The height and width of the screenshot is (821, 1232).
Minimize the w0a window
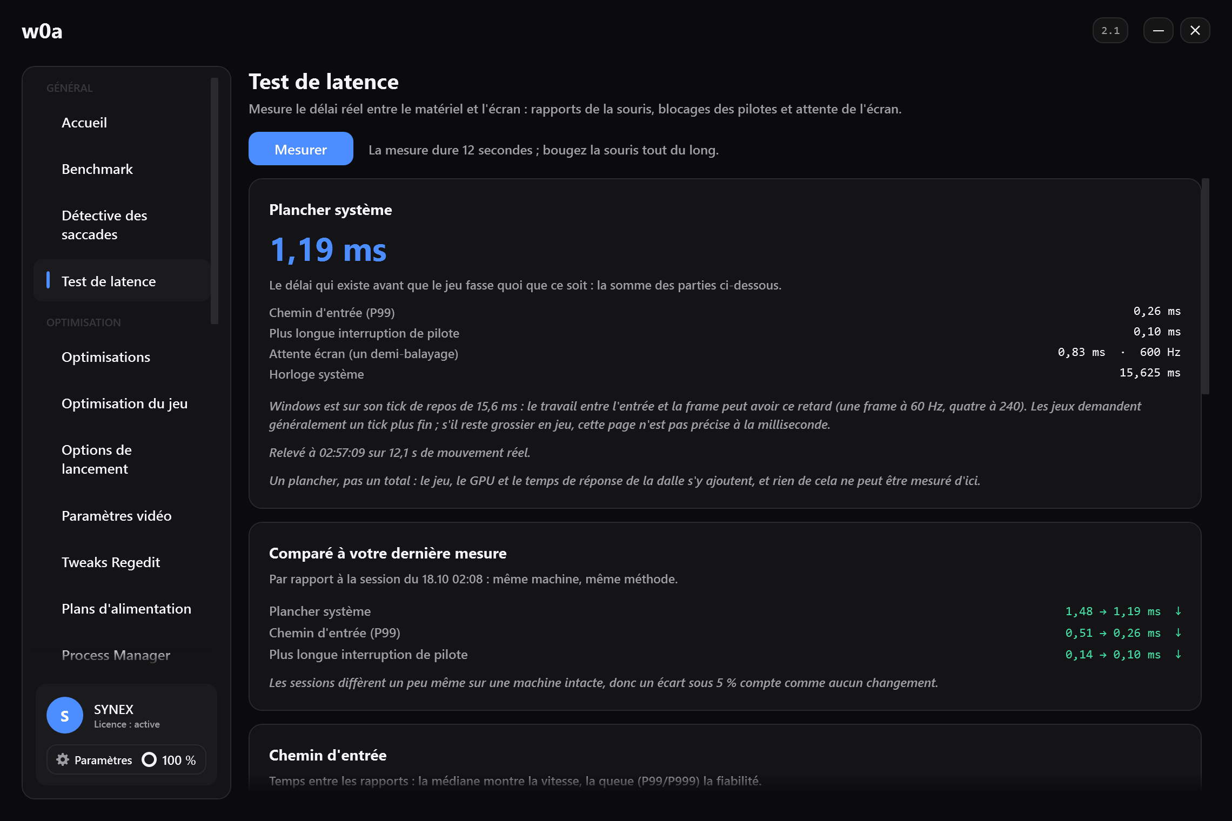(1158, 30)
